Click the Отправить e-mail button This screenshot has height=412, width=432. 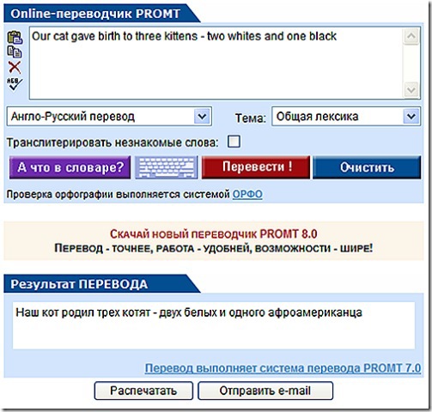[x=265, y=391]
